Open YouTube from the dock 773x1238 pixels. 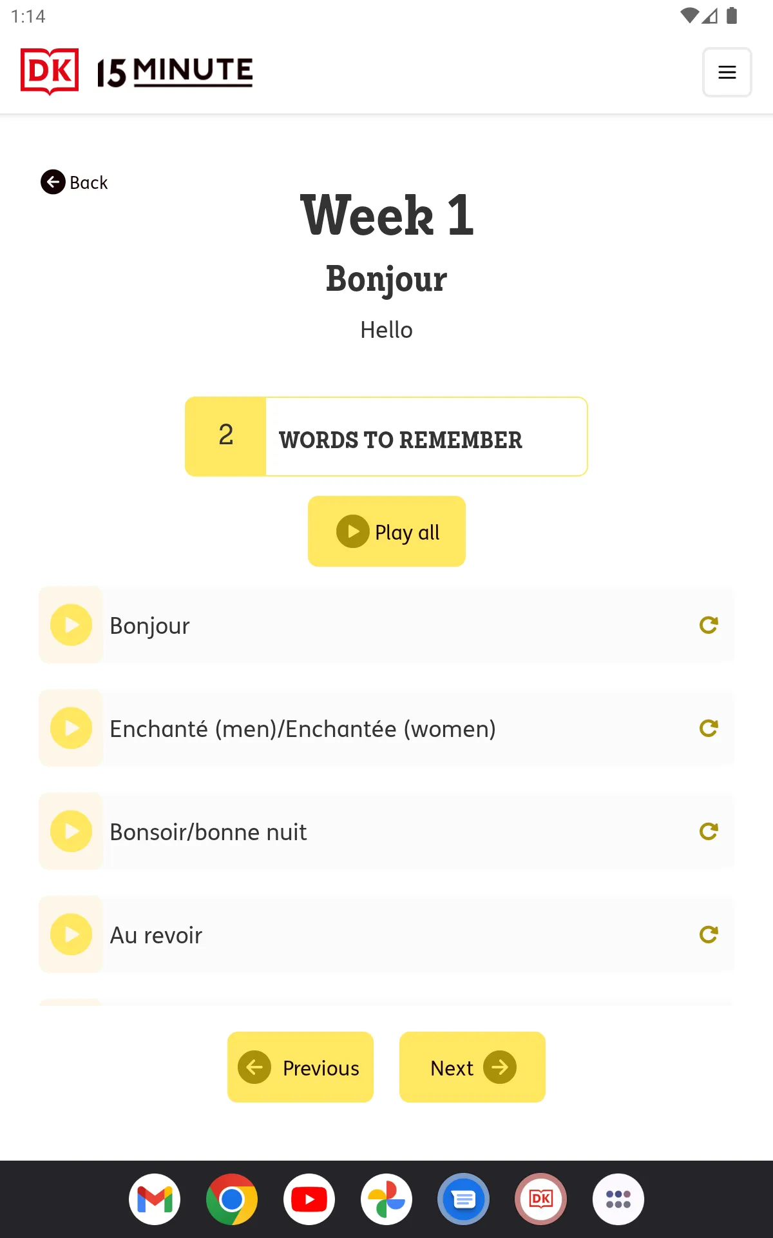[x=309, y=1199]
